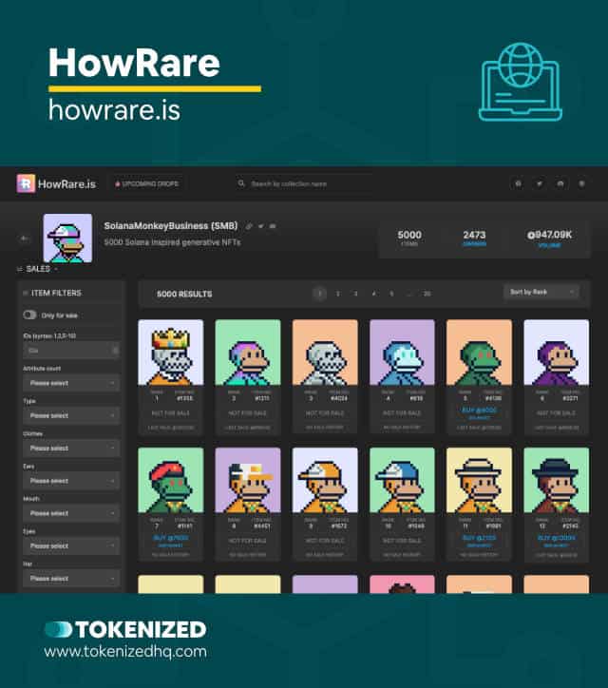Open rank 6 purple monkey NFT

click(557, 353)
